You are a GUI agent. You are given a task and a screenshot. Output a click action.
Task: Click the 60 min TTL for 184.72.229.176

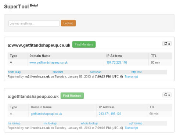tap(155, 62)
